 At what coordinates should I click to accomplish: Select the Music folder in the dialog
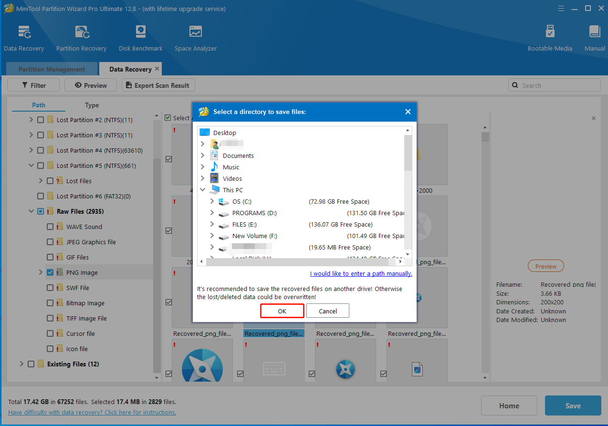point(231,167)
